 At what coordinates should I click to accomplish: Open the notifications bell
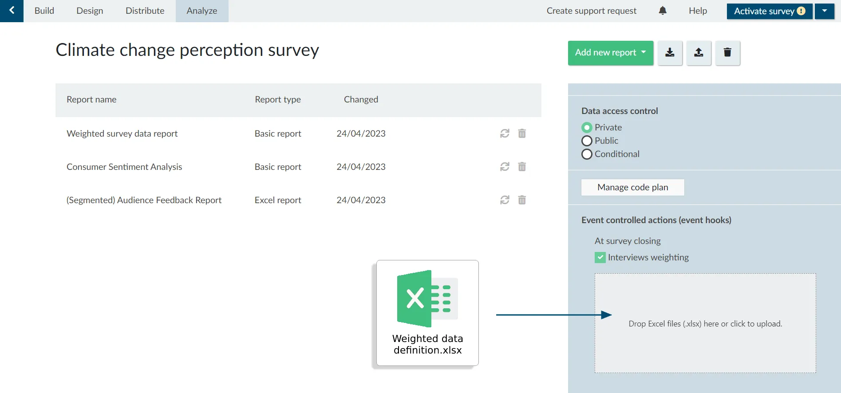tap(663, 11)
